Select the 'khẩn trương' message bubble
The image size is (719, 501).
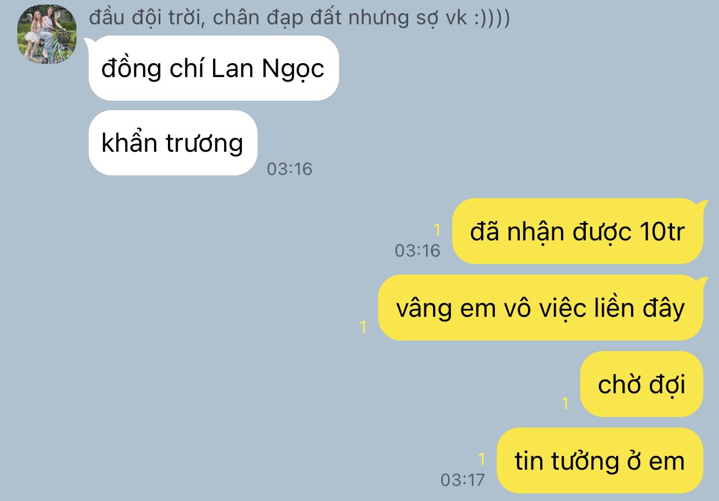tap(173, 142)
